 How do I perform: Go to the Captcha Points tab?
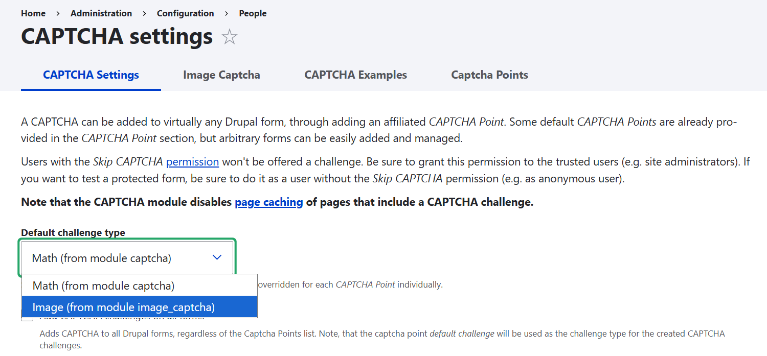pos(489,75)
